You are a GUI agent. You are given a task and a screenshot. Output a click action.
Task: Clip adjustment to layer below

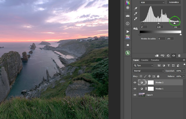[157, 56]
